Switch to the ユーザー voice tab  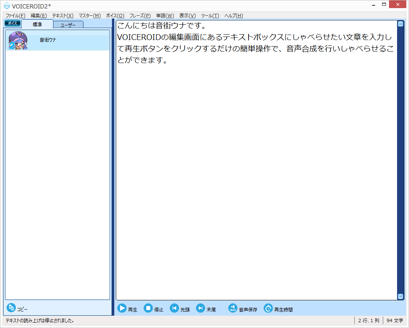pos(68,25)
